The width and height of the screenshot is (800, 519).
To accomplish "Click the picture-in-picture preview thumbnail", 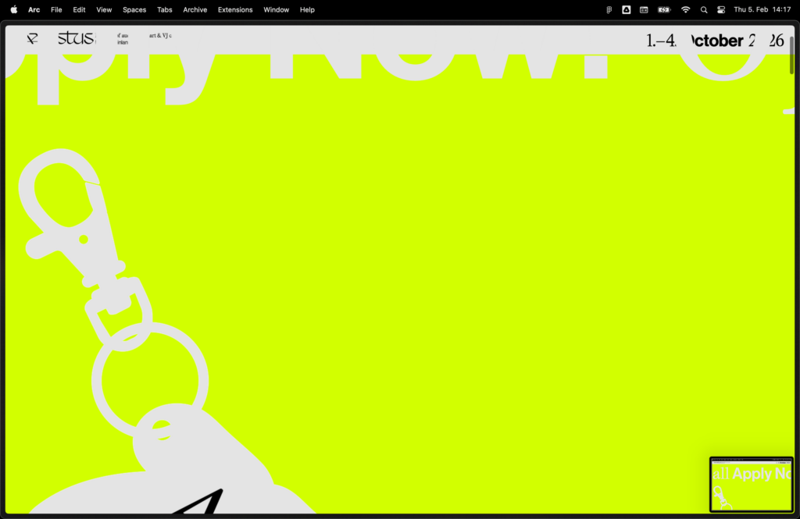I will pos(752,485).
